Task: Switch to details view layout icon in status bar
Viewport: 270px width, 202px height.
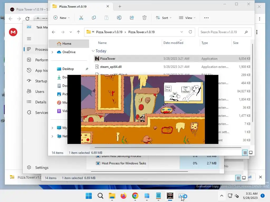Action: tap(245, 153)
